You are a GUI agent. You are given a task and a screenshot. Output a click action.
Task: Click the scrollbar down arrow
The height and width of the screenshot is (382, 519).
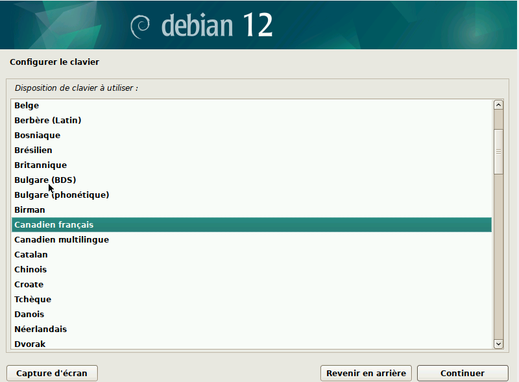(x=498, y=344)
